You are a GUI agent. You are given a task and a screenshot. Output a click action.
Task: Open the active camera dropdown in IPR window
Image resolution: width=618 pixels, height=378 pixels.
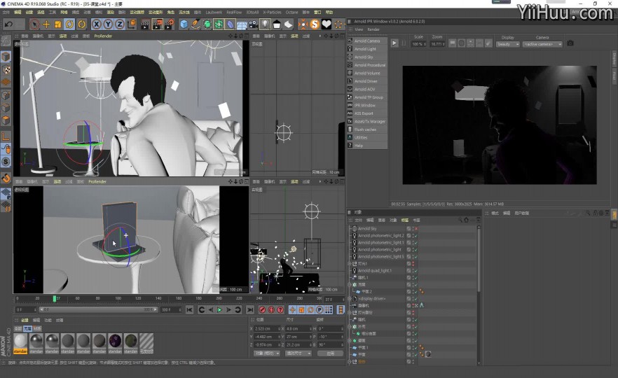coord(542,45)
